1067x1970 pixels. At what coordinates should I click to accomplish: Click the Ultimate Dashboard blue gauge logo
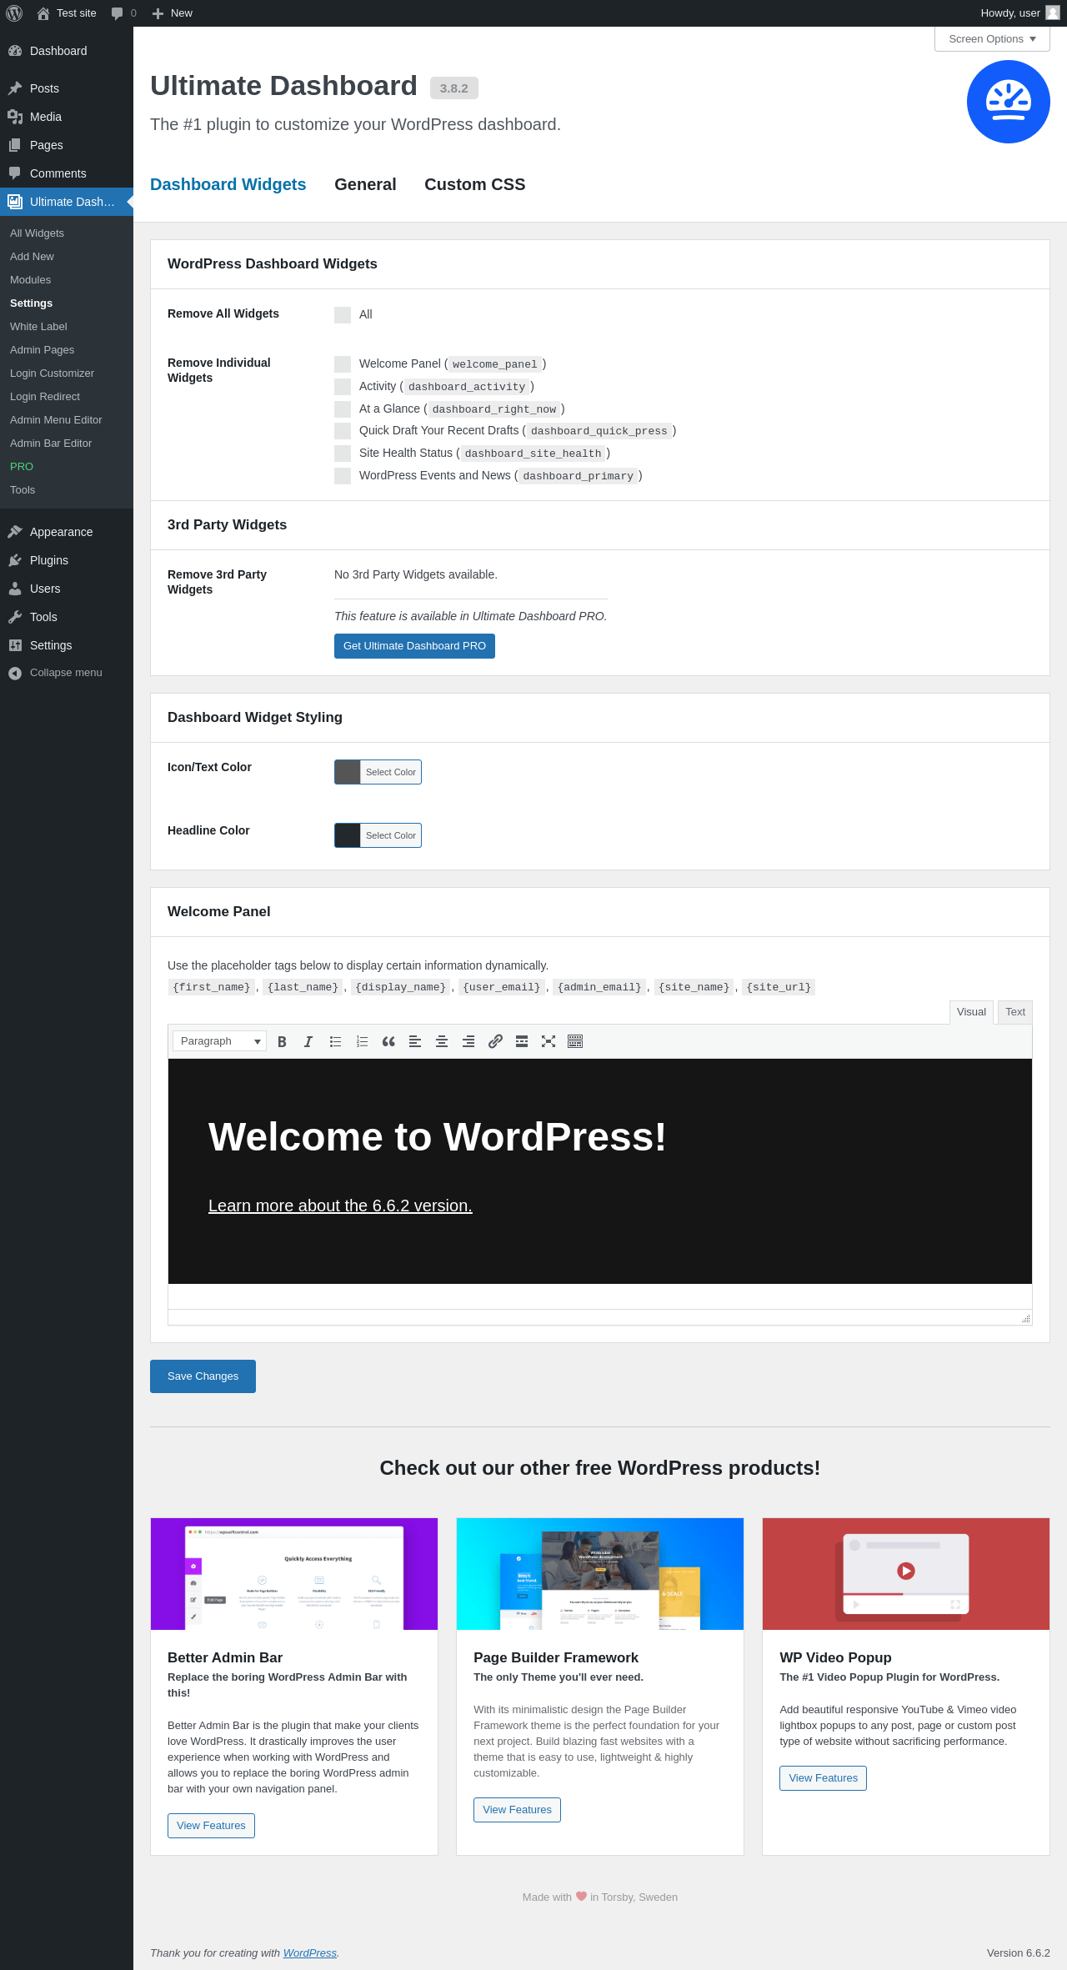[x=1009, y=102]
